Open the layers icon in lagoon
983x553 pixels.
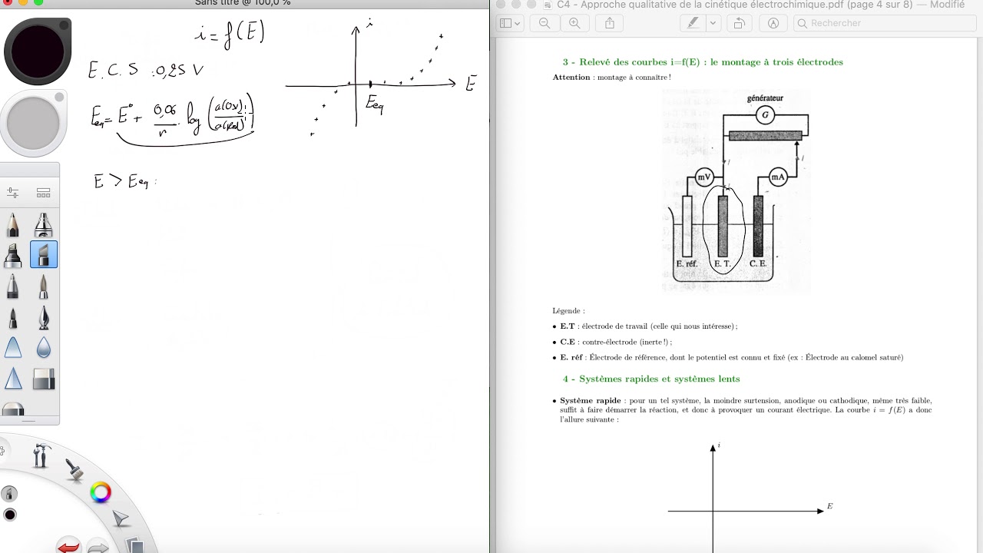tap(134, 545)
